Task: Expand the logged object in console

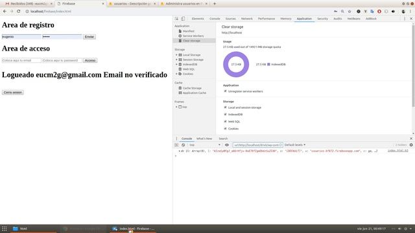Action: click(x=180, y=151)
